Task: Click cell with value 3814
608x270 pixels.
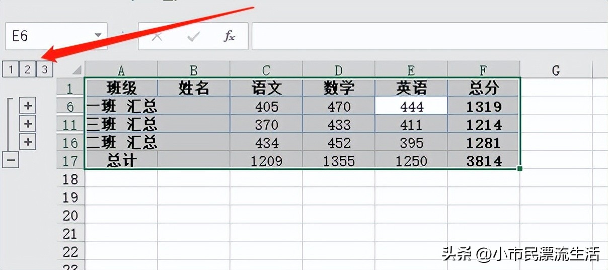Action: (484, 161)
